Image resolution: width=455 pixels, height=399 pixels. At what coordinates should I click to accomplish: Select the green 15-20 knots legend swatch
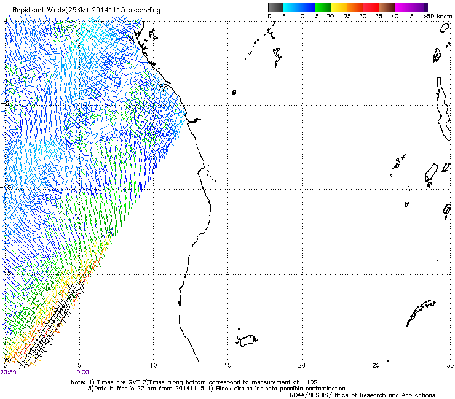[x=323, y=7]
